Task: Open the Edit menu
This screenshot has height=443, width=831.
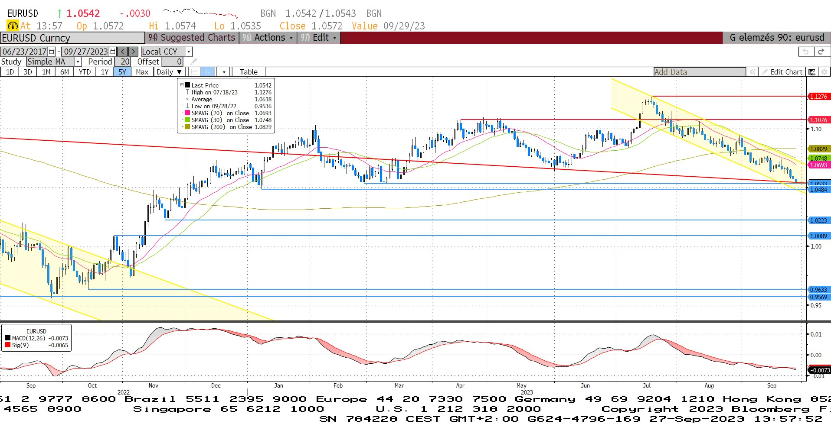Action: coord(318,38)
